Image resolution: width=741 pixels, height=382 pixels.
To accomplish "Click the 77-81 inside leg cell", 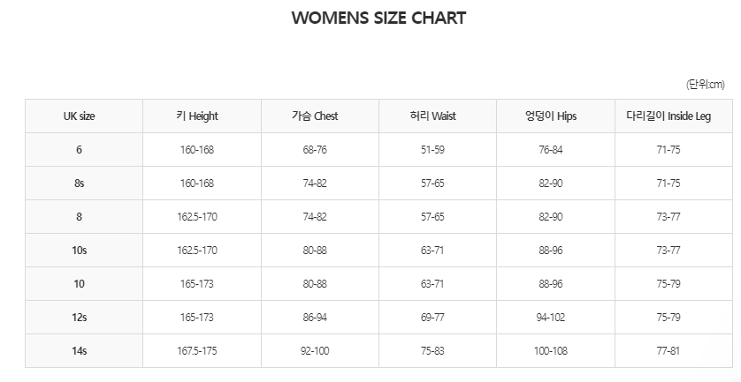I will pos(668,351).
